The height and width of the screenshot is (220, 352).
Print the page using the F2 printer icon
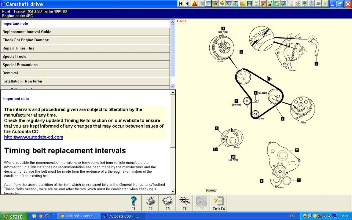tap(150, 203)
